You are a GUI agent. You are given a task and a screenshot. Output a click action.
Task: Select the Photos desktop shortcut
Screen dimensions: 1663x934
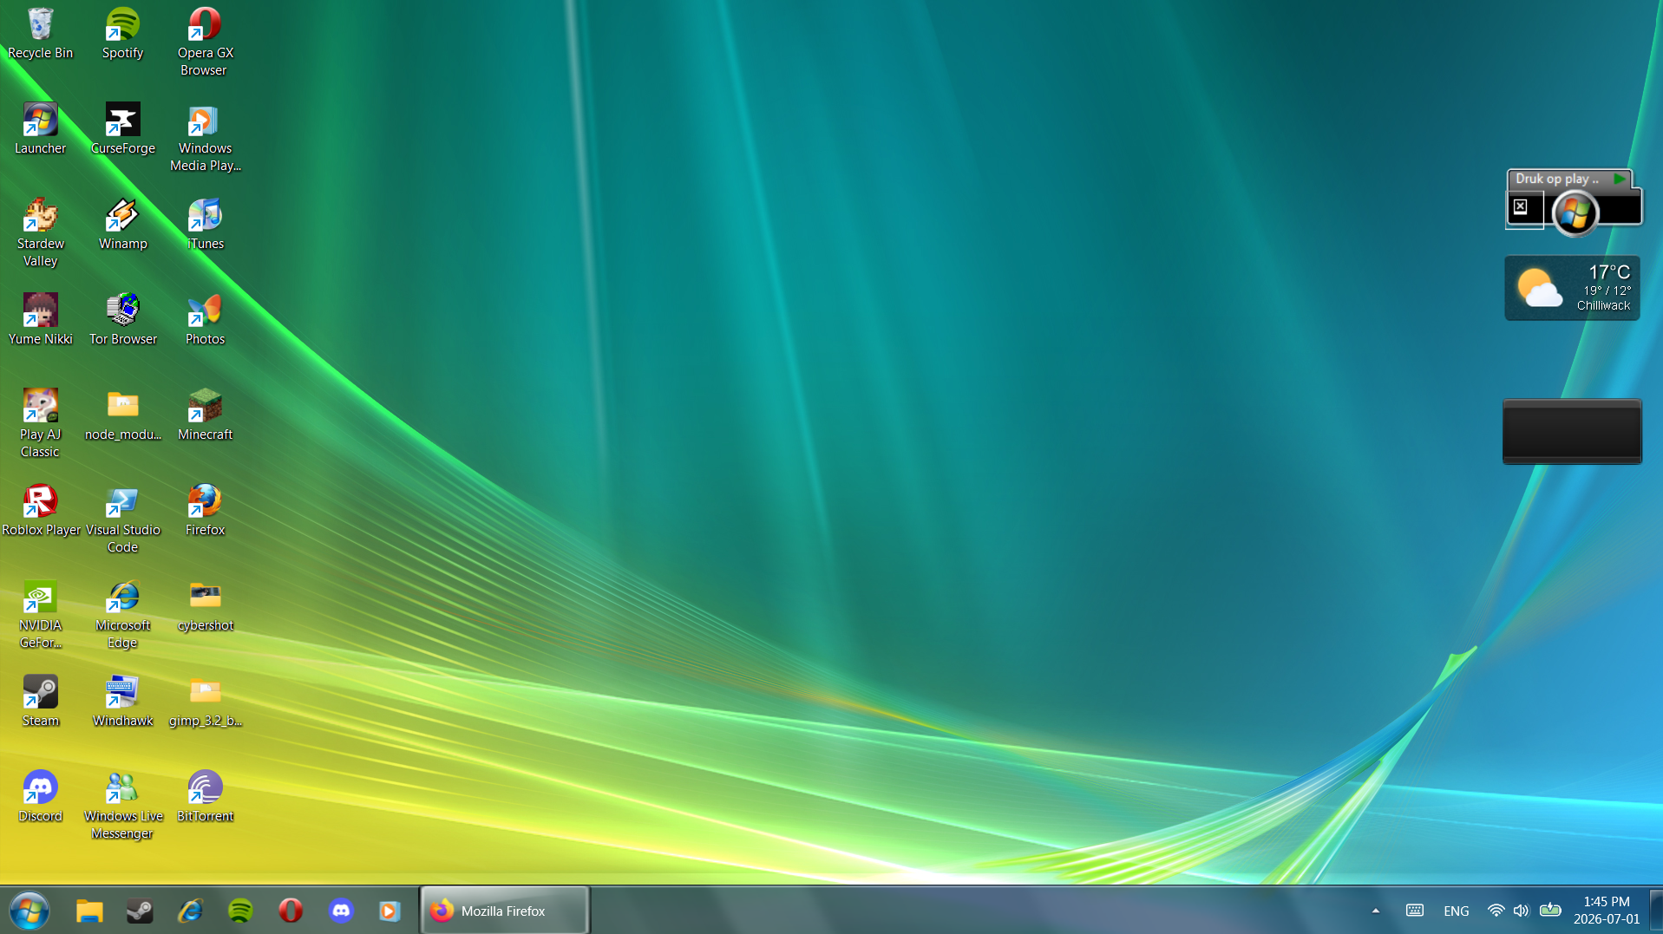point(205,321)
